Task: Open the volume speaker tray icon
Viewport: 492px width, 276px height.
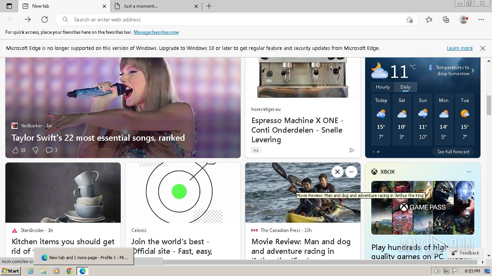Action: [x=437, y=271]
